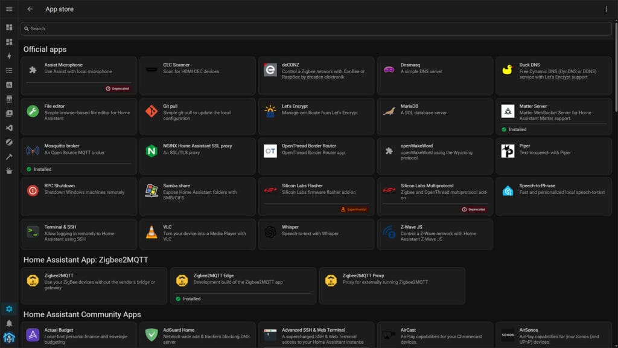Open the Silicon Labs Flasher card
The height and width of the screenshot is (348, 618).
pyautogui.click(x=316, y=196)
